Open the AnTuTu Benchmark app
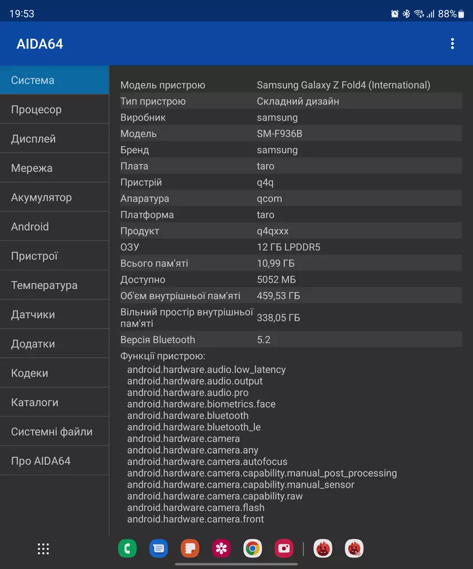The image size is (473, 569). 323,548
